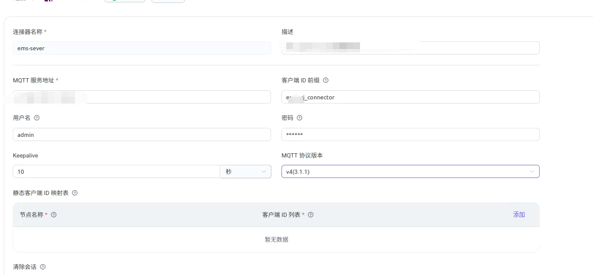Click help icon next to 密码 label
This screenshot has width=593, height=275.
click(300, 118)
